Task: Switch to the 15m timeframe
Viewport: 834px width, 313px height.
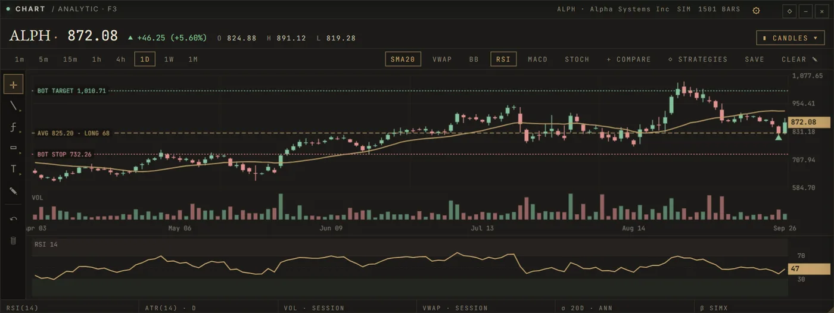Action: pos(70,60)
